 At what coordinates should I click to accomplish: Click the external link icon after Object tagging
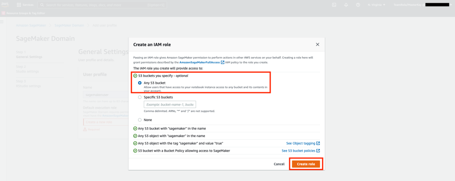click(x=318, y=143)
